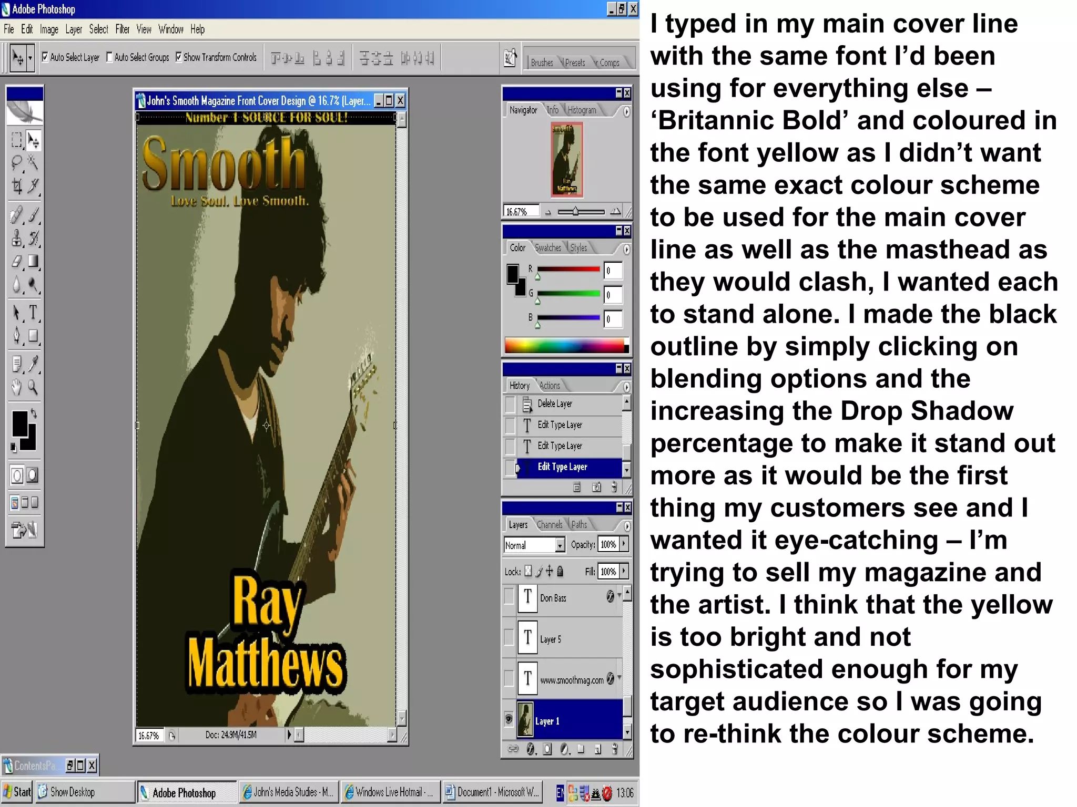Select the Rectangular Marquee tool
This screenshot has width=1077, height=807.
pos(17,141)
